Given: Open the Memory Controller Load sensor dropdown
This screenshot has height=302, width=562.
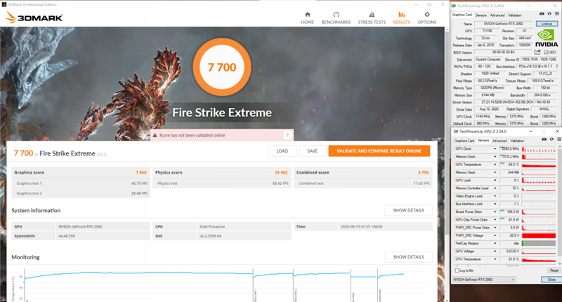Looking at the screenshot, I should click(x=495, y=188).
